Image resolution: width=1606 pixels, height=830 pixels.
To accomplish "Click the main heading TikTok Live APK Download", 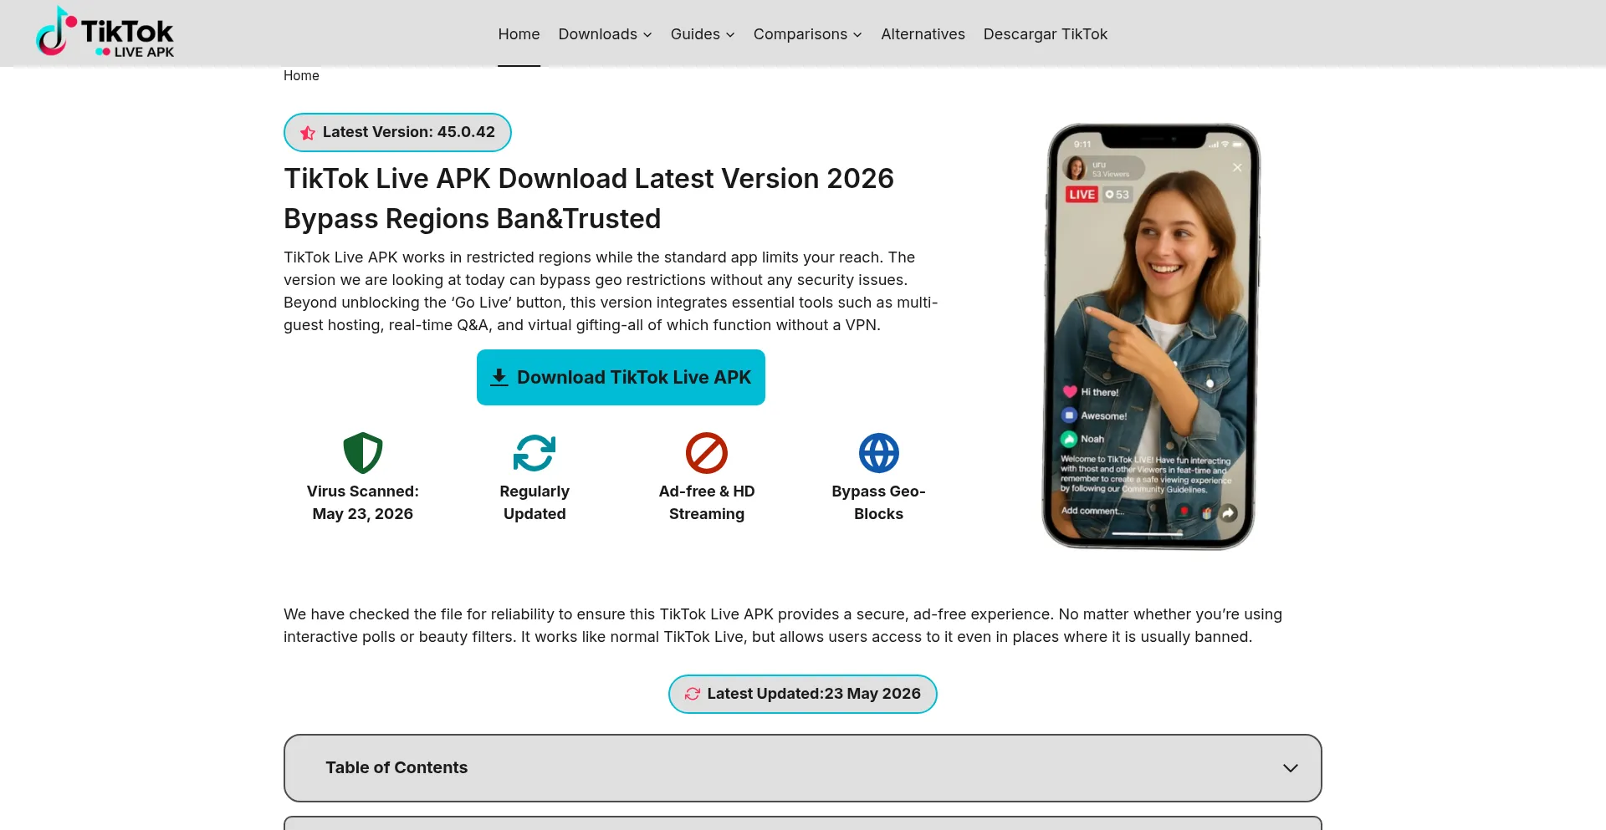I will pos(589,198).
